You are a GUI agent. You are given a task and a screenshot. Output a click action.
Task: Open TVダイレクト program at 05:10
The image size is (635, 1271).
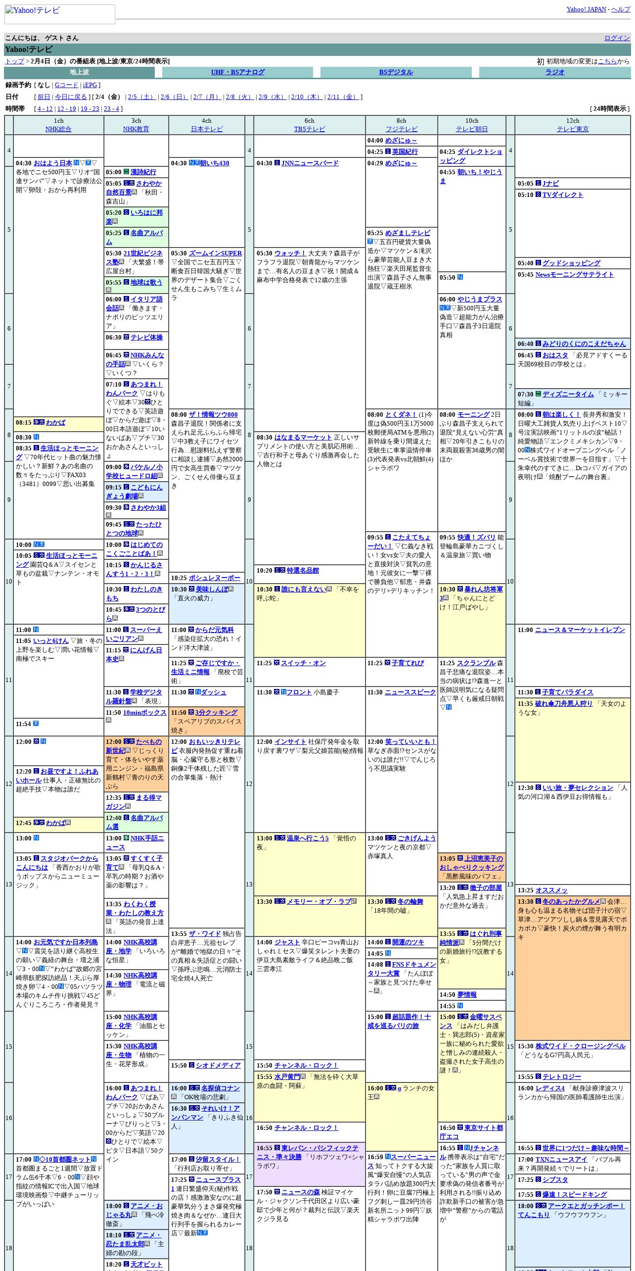coord(563,195)
